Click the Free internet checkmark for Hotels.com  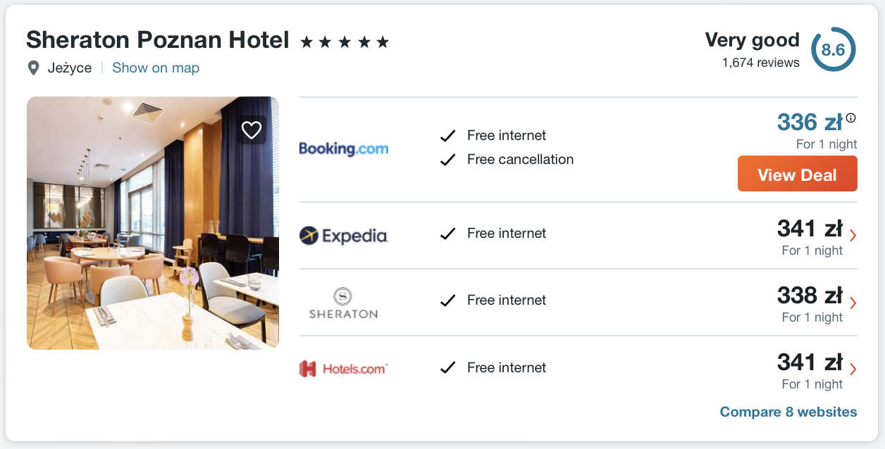pos(447,368)
